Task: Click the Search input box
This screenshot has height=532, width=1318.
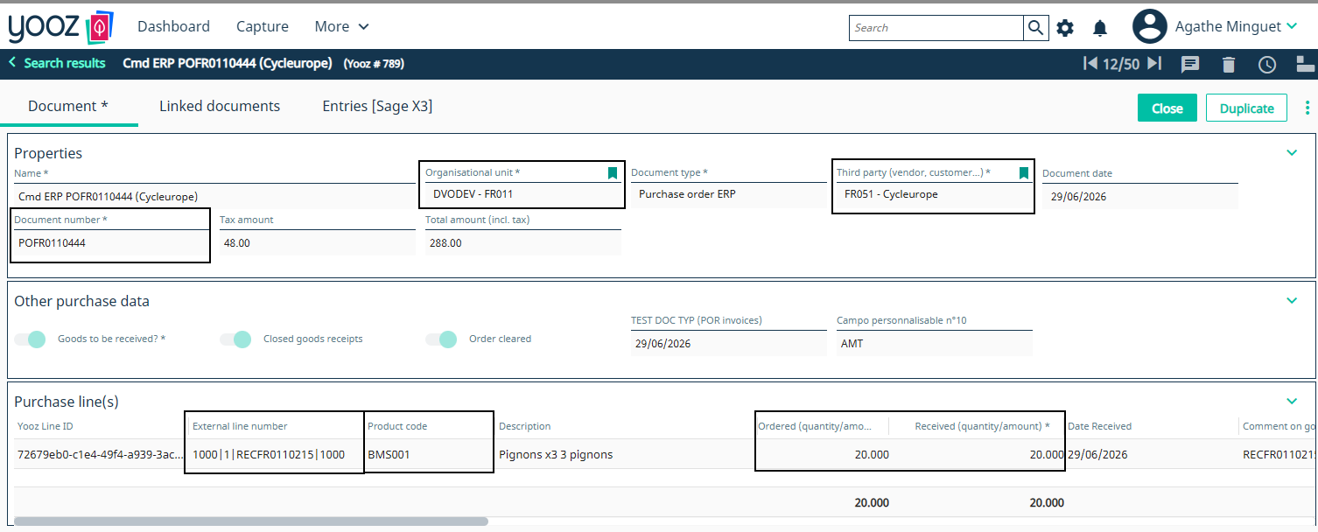Action: point(936,28)
